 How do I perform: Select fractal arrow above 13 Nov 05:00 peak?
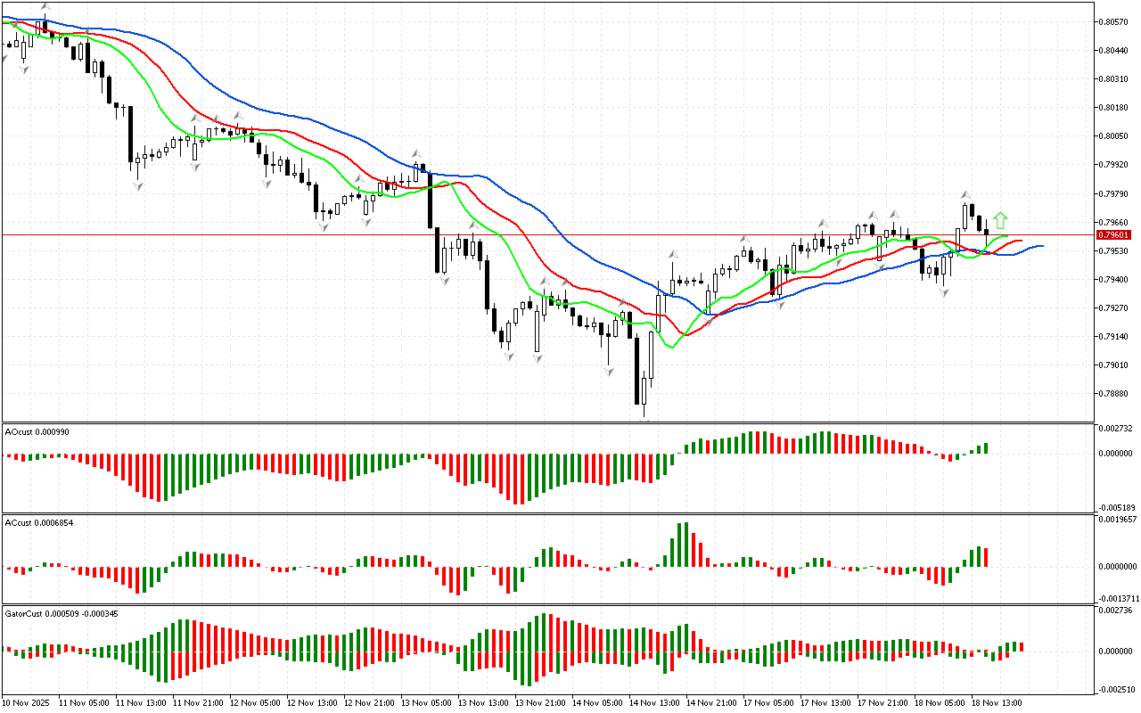tap(416, 154)
